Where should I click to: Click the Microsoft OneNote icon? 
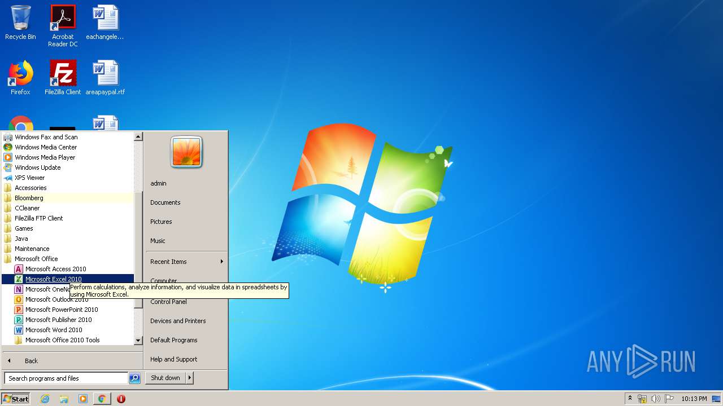[x=19, y=289]
